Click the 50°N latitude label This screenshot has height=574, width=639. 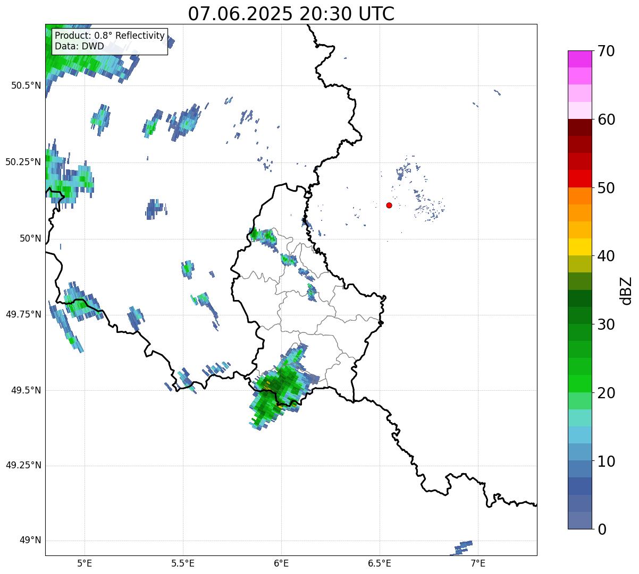pos(30,238)
